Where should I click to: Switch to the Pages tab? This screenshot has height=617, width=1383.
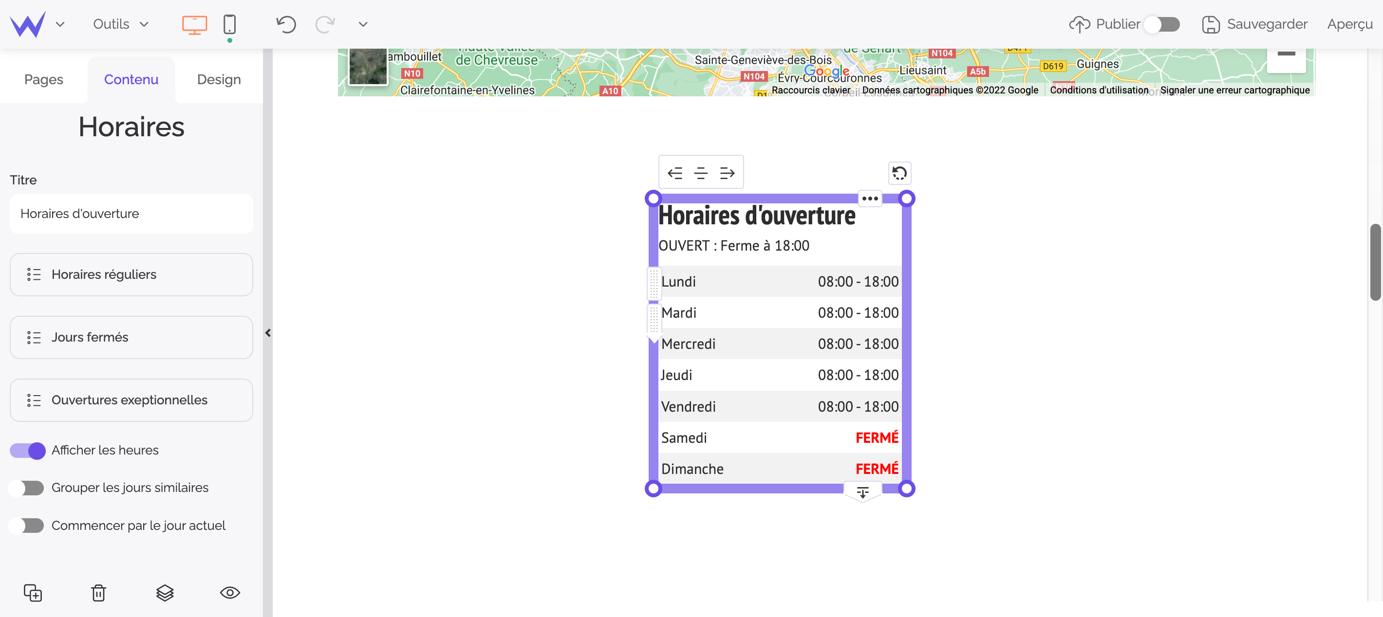click(43, 79)
